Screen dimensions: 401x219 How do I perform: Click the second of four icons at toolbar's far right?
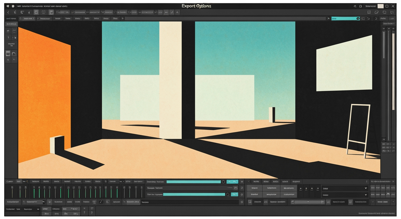(x=377, y=12)
